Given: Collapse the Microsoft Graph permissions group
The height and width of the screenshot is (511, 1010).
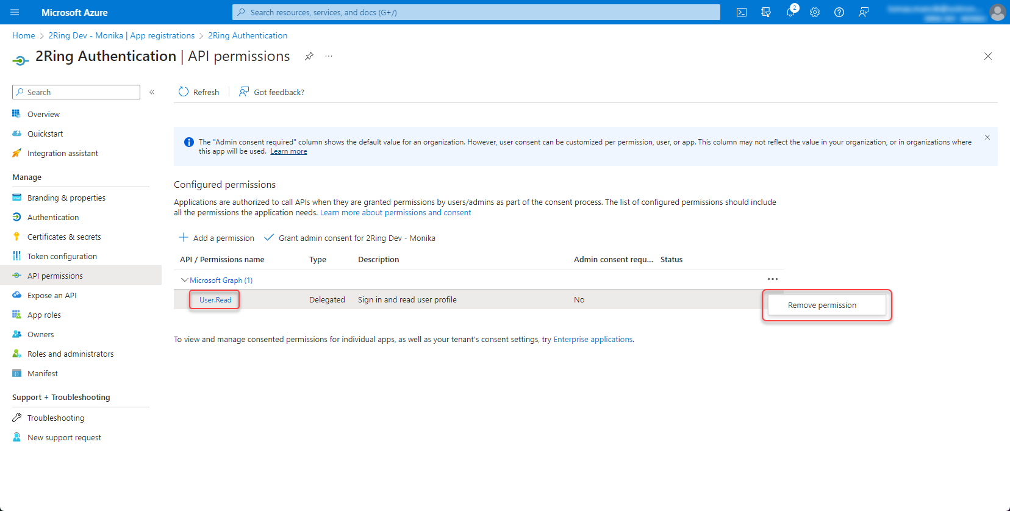Looking at the screenshot, I should [x=185, y=280].
